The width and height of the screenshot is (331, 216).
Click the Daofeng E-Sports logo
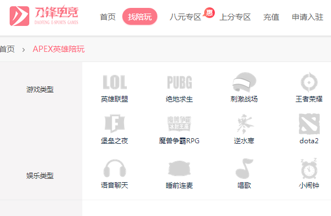[44, 16]
